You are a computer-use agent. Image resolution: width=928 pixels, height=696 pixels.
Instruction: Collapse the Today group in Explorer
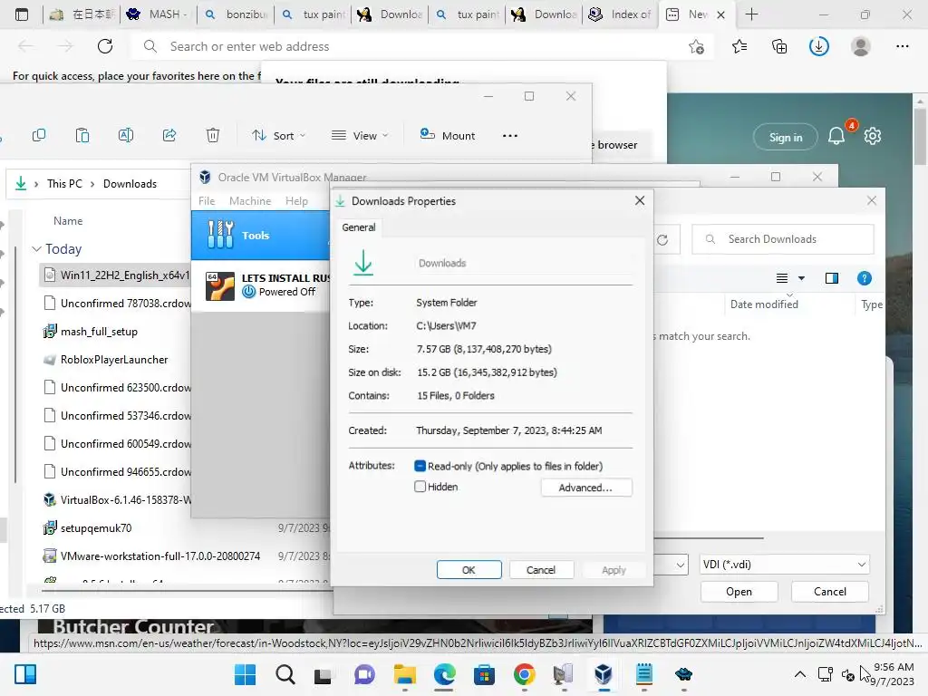pos(36,249)
